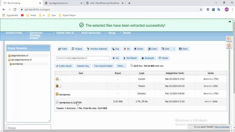Switch to İndir WordPress.org tab
Screen dimensions: 235x132
pos(105,3)
